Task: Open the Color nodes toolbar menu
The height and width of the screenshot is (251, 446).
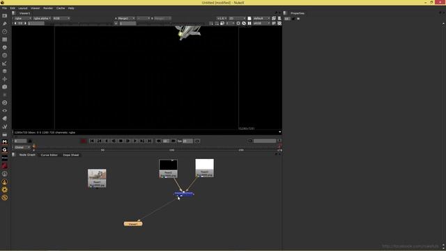Action: point(5,47)
